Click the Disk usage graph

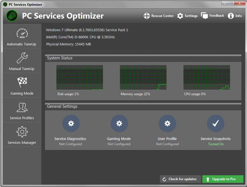80,78
